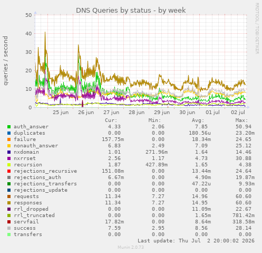The image size is (262, 253).
Task: Click the '30 jun' date label
Action: click(187, 113)
